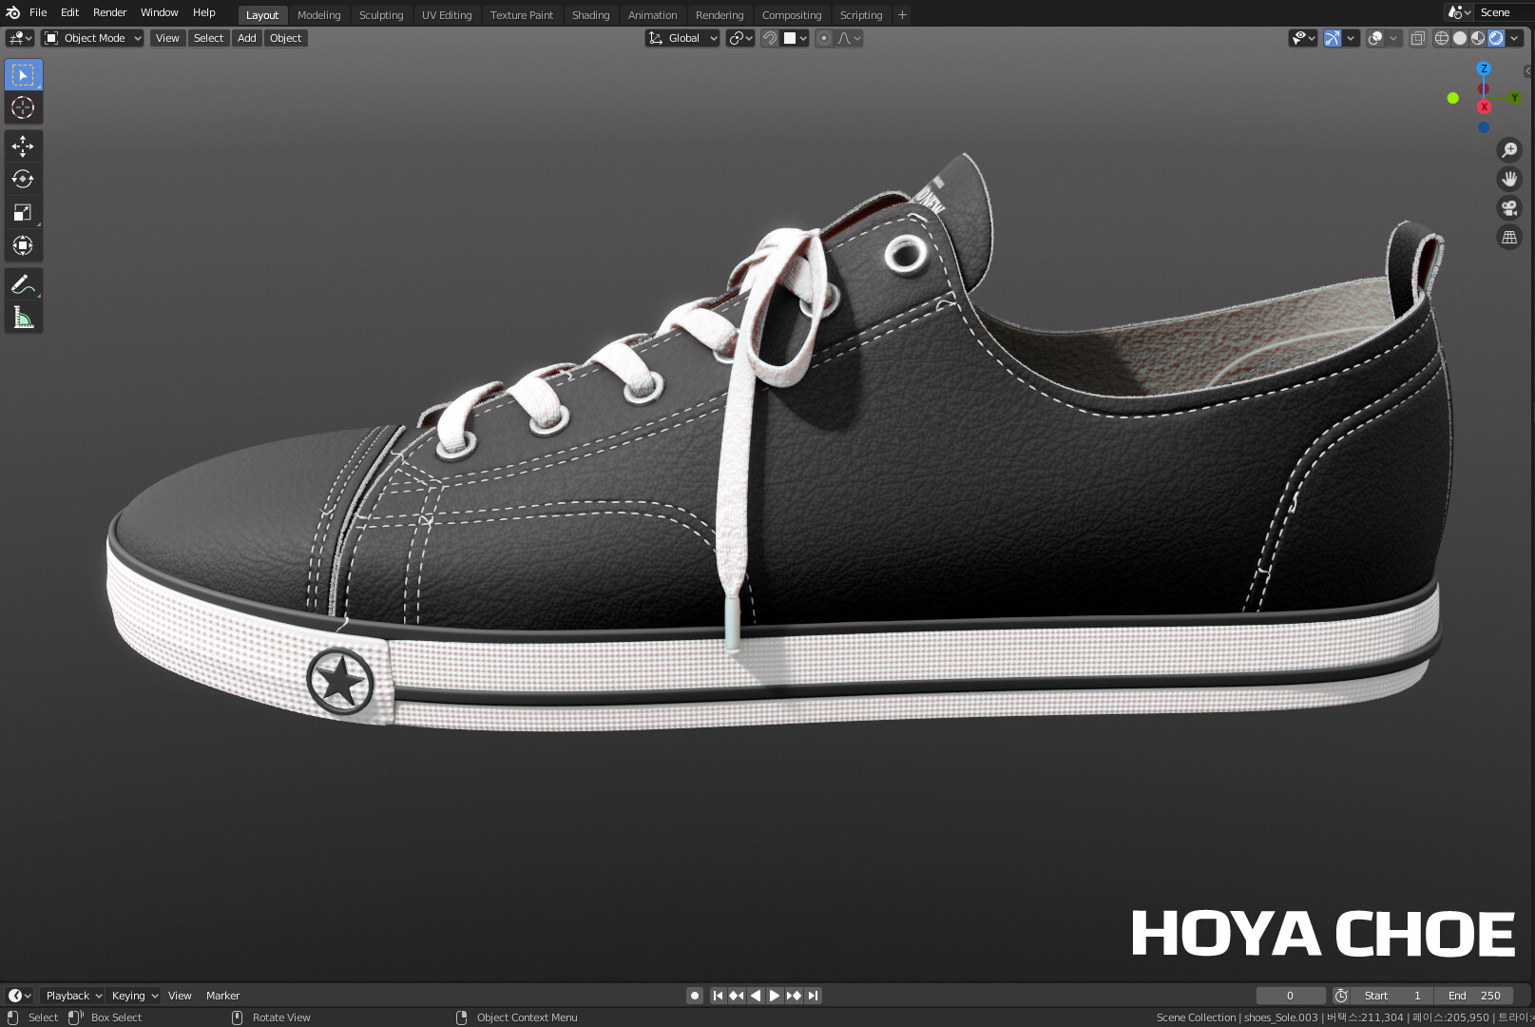Open the Render menu
1535x1027 pixels.
(109, 12)
